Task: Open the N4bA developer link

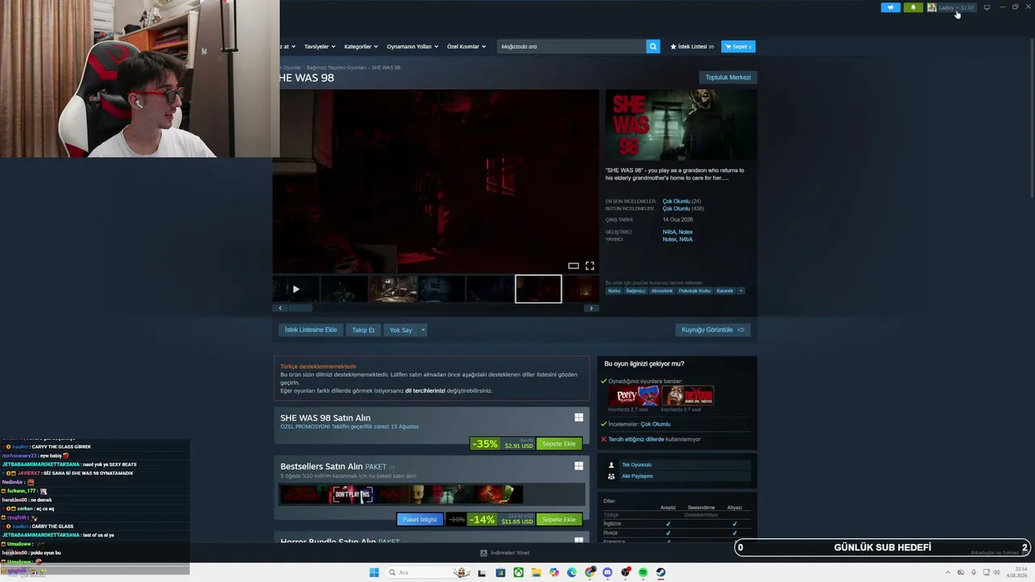Action: (x=669, y=232)
